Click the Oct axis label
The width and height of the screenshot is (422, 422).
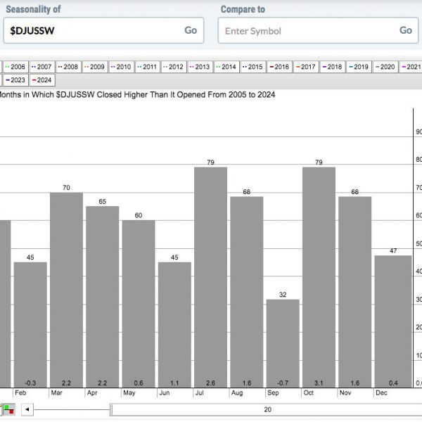pyautogui.click(x=309, y=392)
